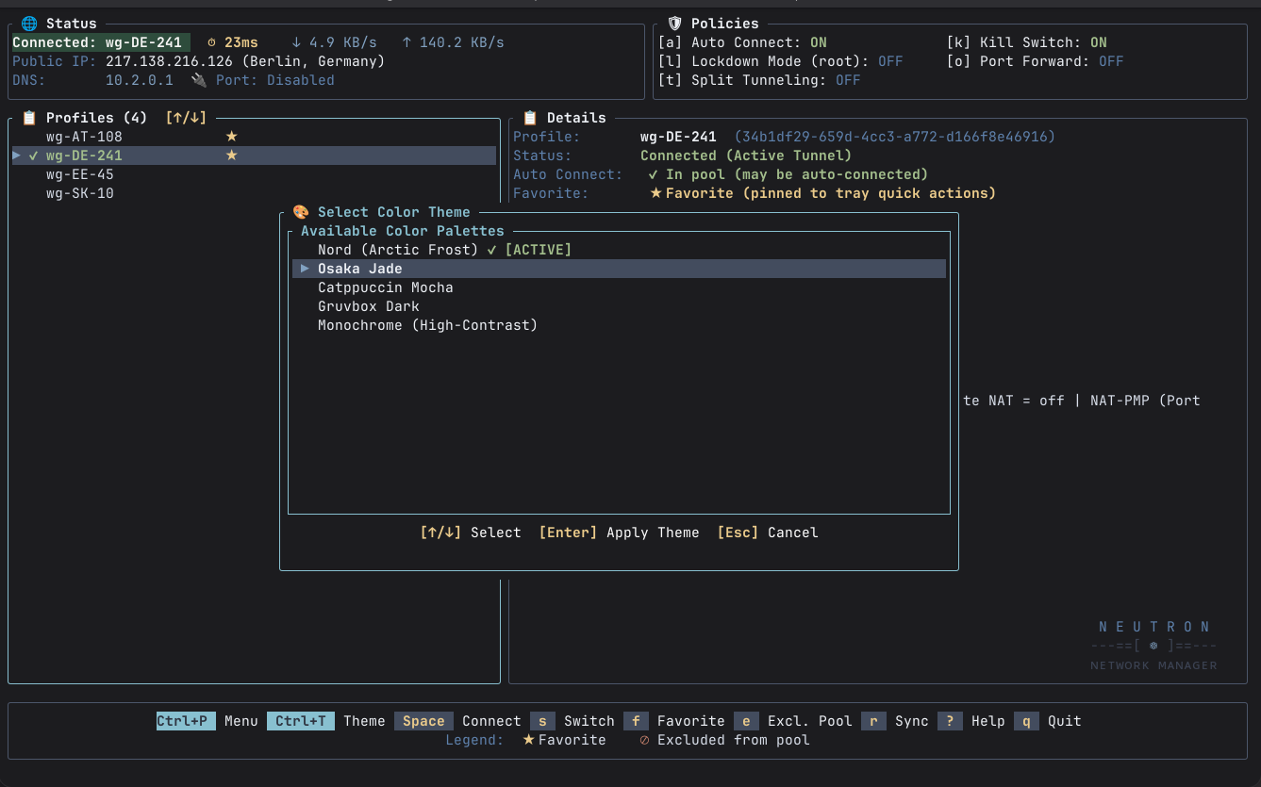Click the NAT-PMP text in the Details panel
The height and width of the screenshot is (787, 1261).
tap(1120, 401)
